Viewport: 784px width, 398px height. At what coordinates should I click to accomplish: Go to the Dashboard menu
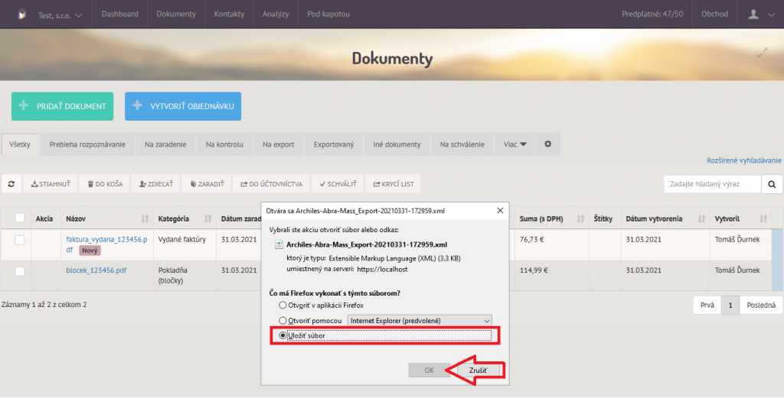pyautogui.click(x=120, y=14)
